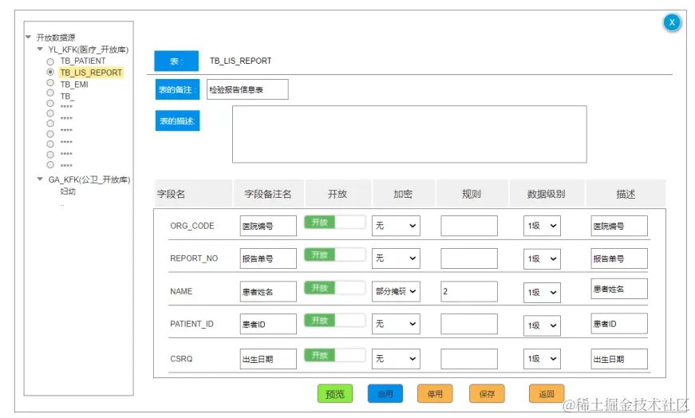The width and height of the screenshot is (695, 418).
Task: Click the 表的备注 input containing 检验报告信息表
Action: pos(247,89)
